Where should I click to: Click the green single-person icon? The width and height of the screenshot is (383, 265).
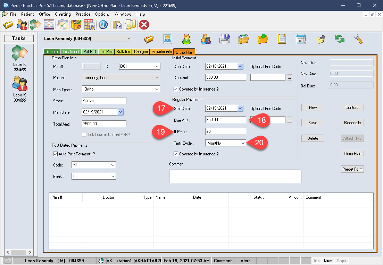[x=186, y=39]
